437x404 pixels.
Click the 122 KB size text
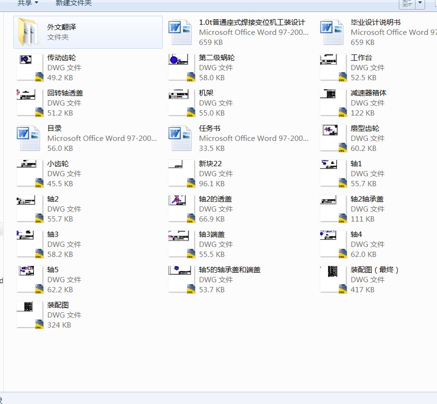pos(362,113)
